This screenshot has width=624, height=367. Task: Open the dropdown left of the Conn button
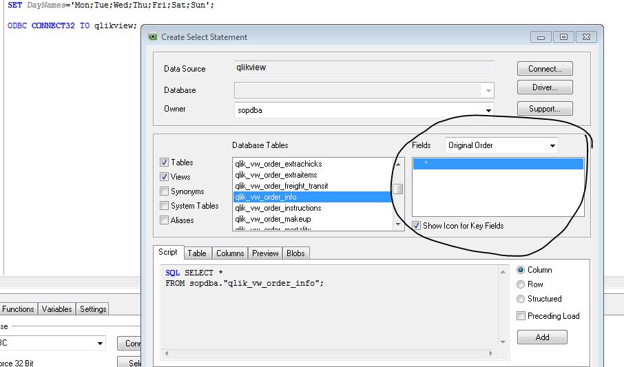[x=100, y=343]
